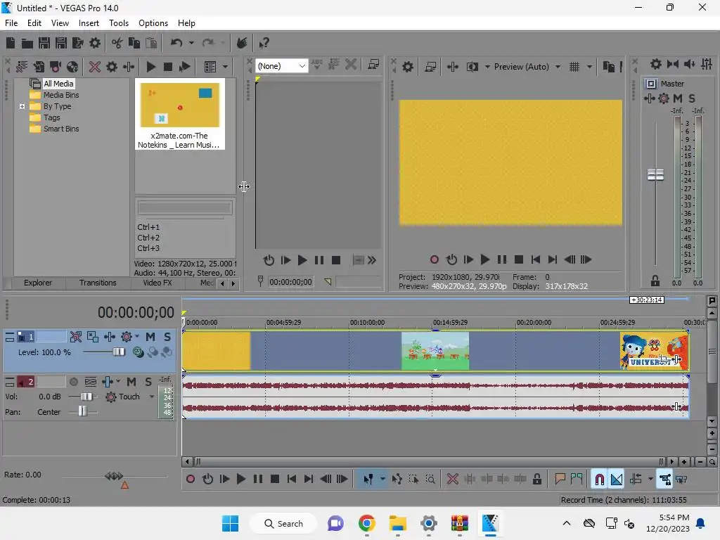The height and width of the screenshot is (540, 720).
Task: Click Extract Audio from CD icon
Action: pyautogui.click(x=72, y=67)
